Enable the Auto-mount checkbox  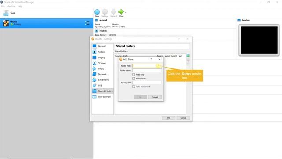click(134, 79)
